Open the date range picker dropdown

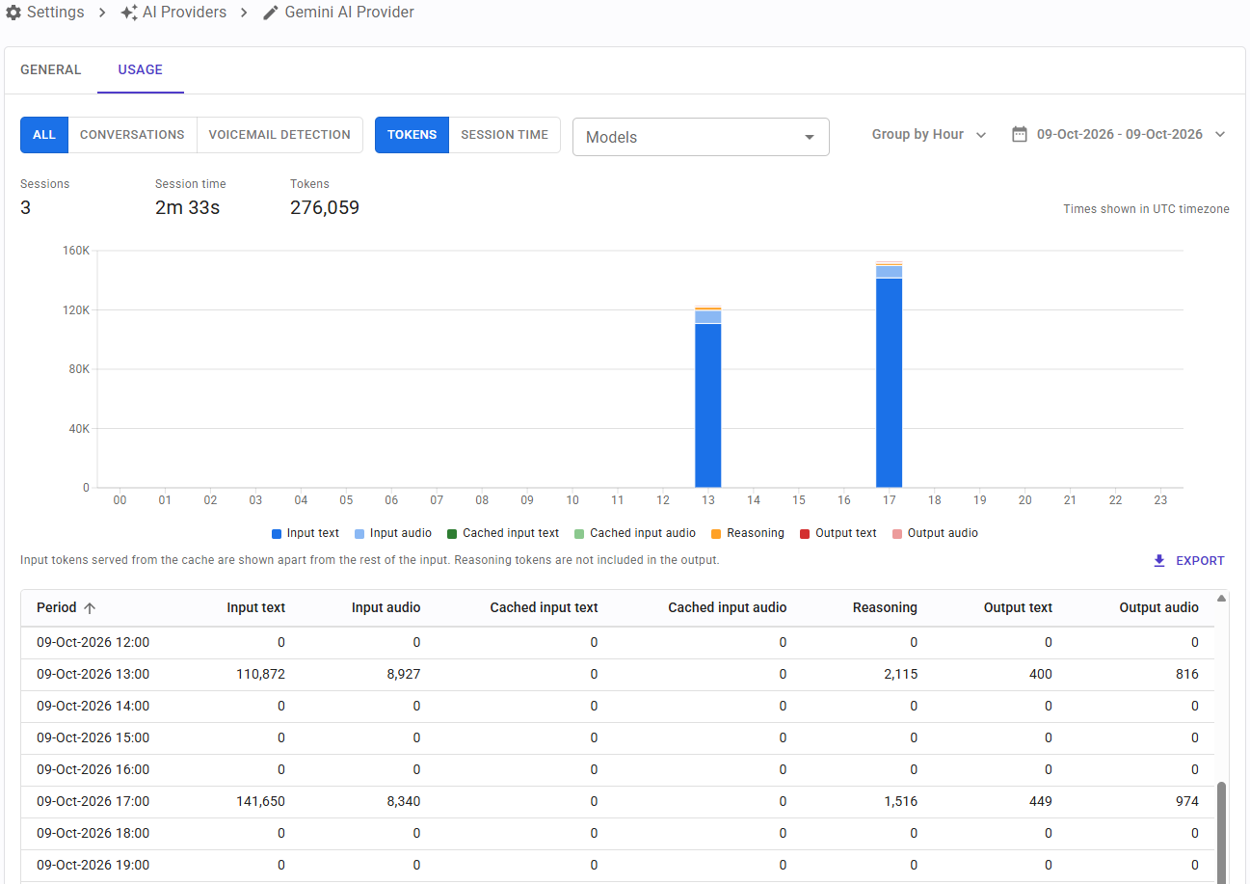click(1118, 135)
